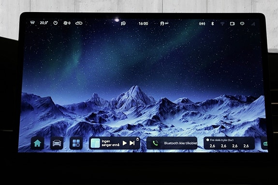Screen dimensions: 278x185
Task: Toggle the traction control OFF indicator
Action: point(164,23)
